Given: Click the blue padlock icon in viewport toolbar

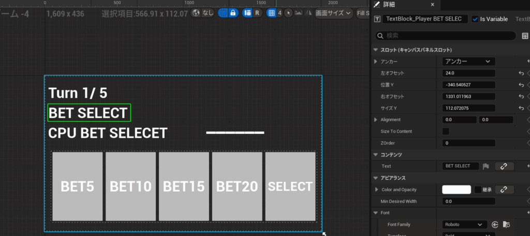Looking at the screenshot, I should (233, 13).
